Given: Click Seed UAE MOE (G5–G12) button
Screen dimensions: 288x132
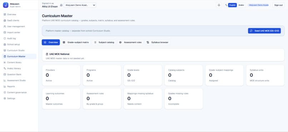Looking at the screenshot, I should [264, 31].
